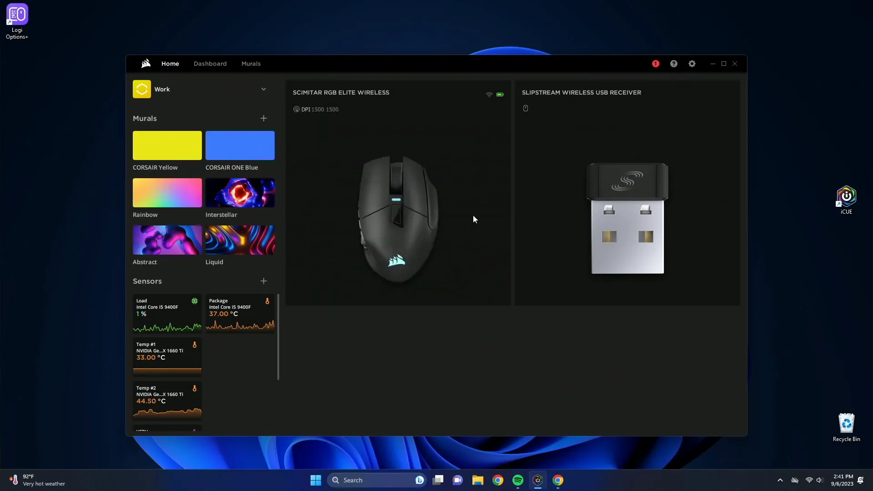Show hidden system tray icons
This screenshot has height=491, width=873.
pyautogui.click(x=780, y=480)
